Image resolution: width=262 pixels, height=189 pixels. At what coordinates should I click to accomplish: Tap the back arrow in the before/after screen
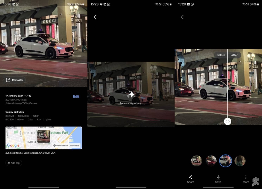(182, 17)
